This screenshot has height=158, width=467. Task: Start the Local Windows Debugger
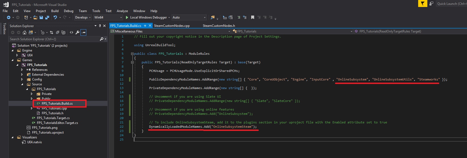127,17
